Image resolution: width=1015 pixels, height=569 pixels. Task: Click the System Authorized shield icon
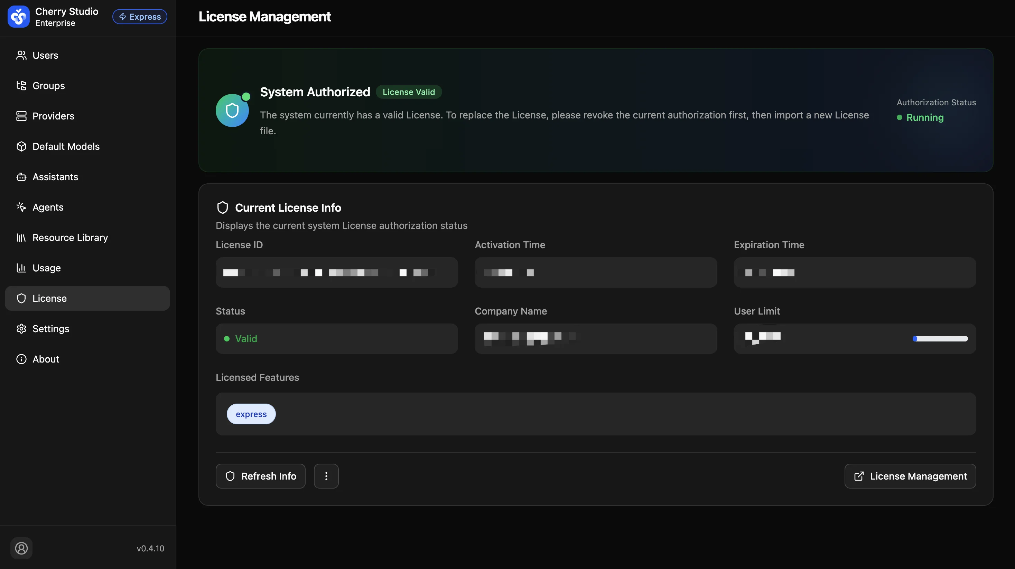pyautogui.click(x=232, y=110)
